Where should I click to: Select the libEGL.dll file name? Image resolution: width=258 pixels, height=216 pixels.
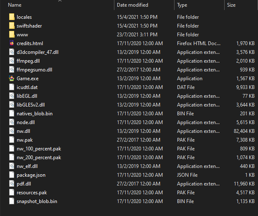point(27,96)
